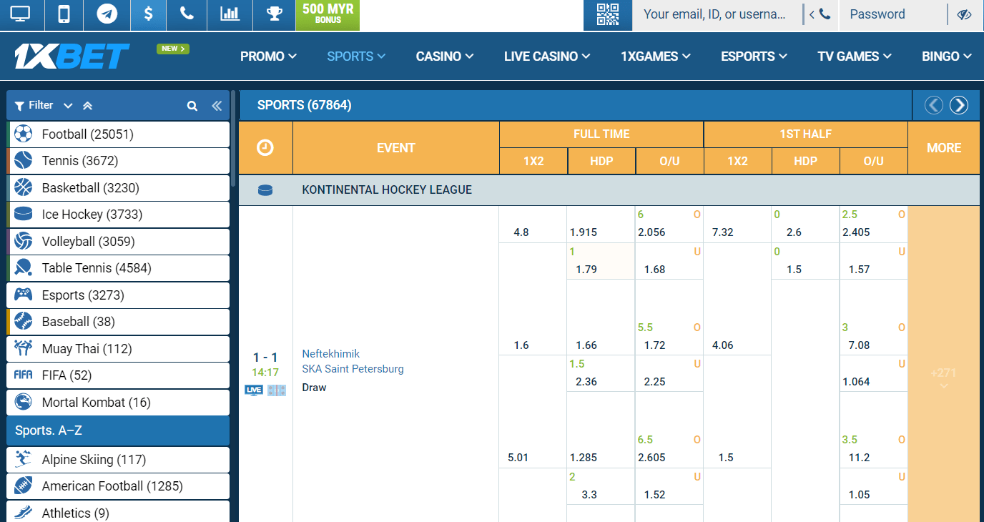Open the mobile apps phone icon

[x=64, y=14]
